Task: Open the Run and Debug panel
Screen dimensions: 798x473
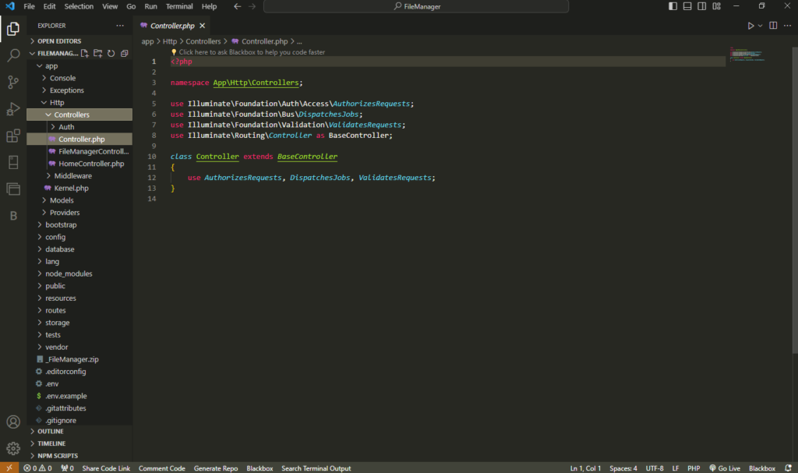Action: tap(12, 109)
